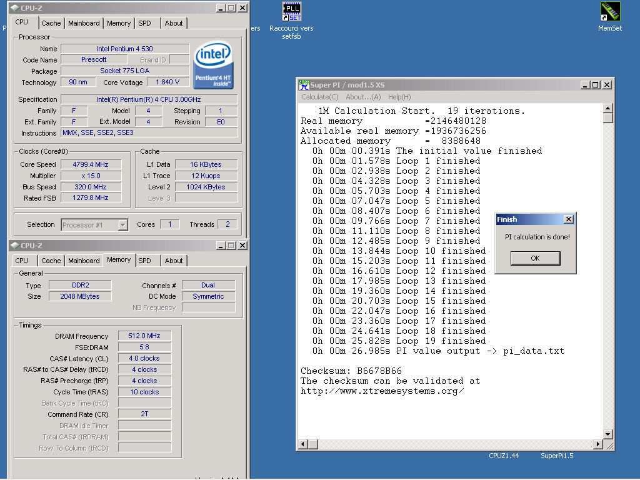The image size is (640, 480).
Task: Open the Help(H) menu in Super PI
Action: 399,97
